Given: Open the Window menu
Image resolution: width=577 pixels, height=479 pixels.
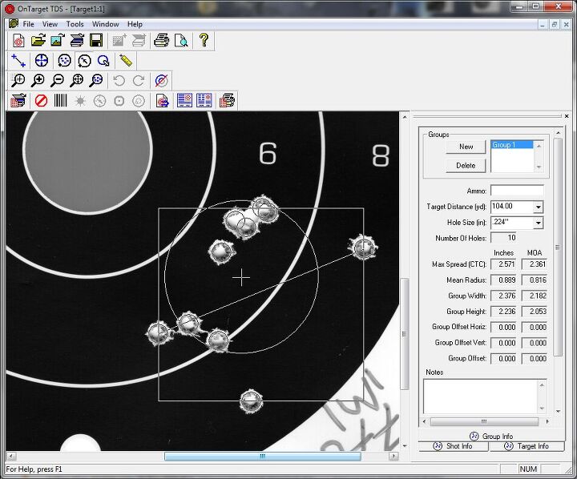Looking at the screenshot, I should point(105,24).
